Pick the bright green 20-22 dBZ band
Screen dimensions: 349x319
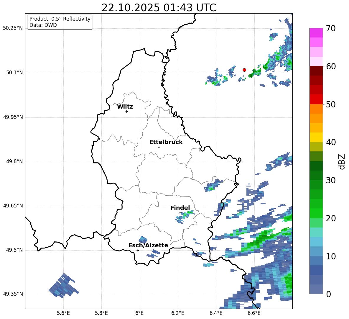coord(316,213)
